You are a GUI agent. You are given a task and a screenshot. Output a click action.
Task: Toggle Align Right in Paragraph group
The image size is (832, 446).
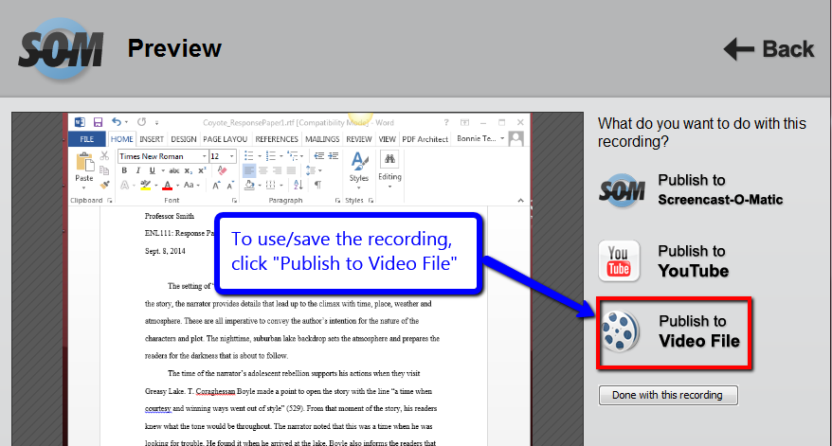[x=277, y=170]
